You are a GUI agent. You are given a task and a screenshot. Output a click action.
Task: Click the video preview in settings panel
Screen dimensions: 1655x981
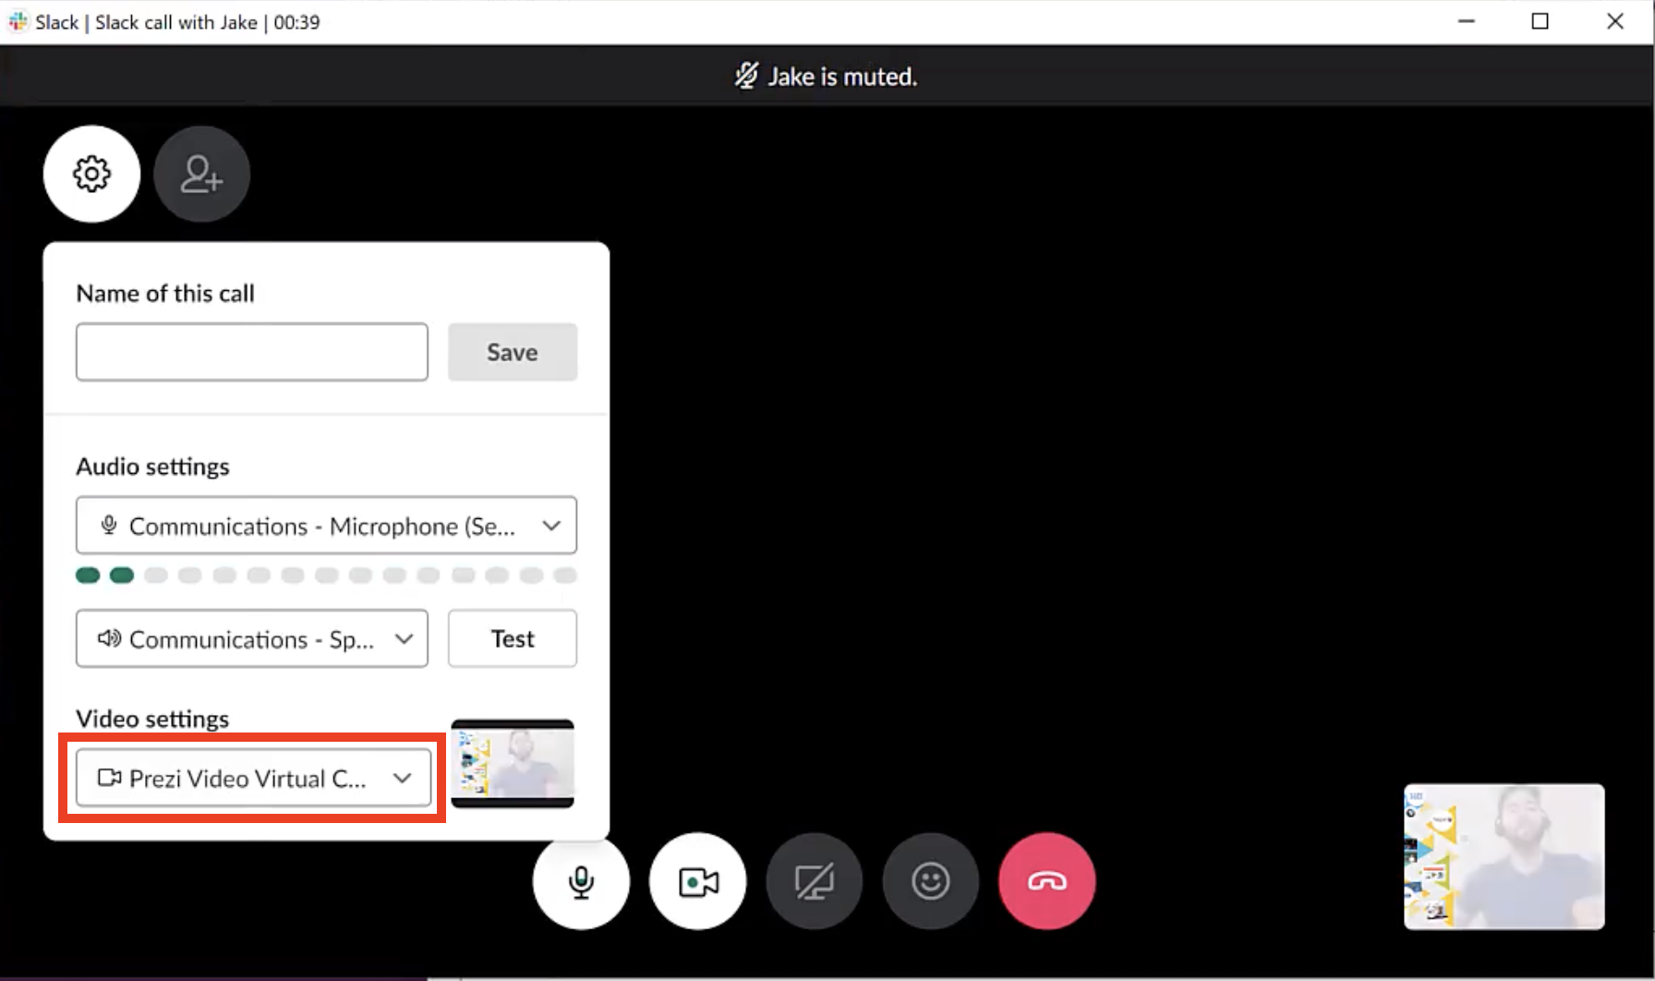click(x=513, y=763)
